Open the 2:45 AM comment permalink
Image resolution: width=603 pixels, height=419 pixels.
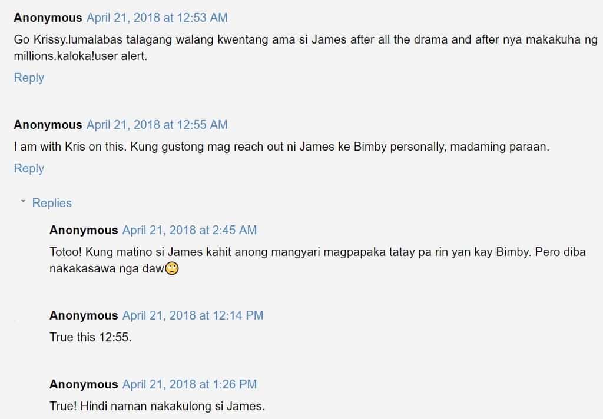click(190, 230)
